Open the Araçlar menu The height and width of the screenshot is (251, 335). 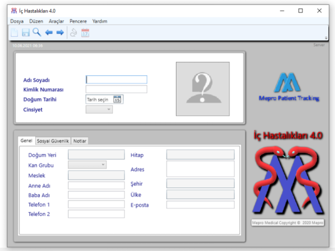click(x=56, y=21)
